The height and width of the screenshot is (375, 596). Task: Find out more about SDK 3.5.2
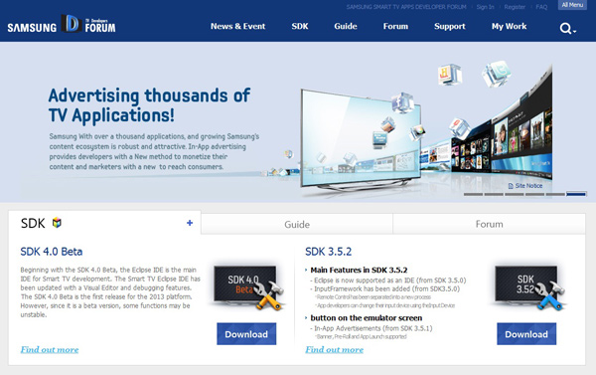coord(334,349)
